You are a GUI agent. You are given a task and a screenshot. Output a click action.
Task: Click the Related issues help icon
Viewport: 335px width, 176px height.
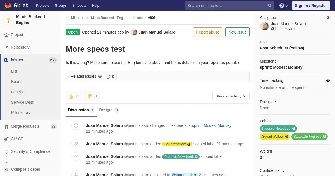coord(100,76)
